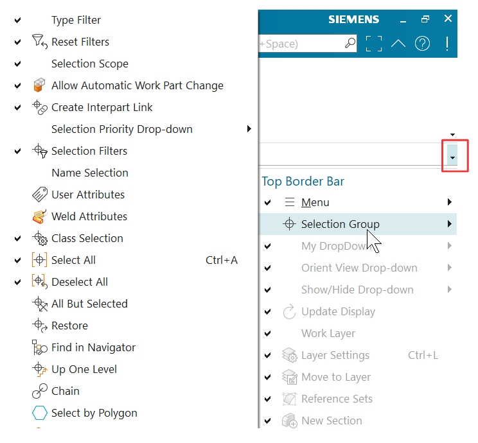Click the User Attributes tag icon
Image resolution: width=478 pixels, height=443 pixels.
40,195
